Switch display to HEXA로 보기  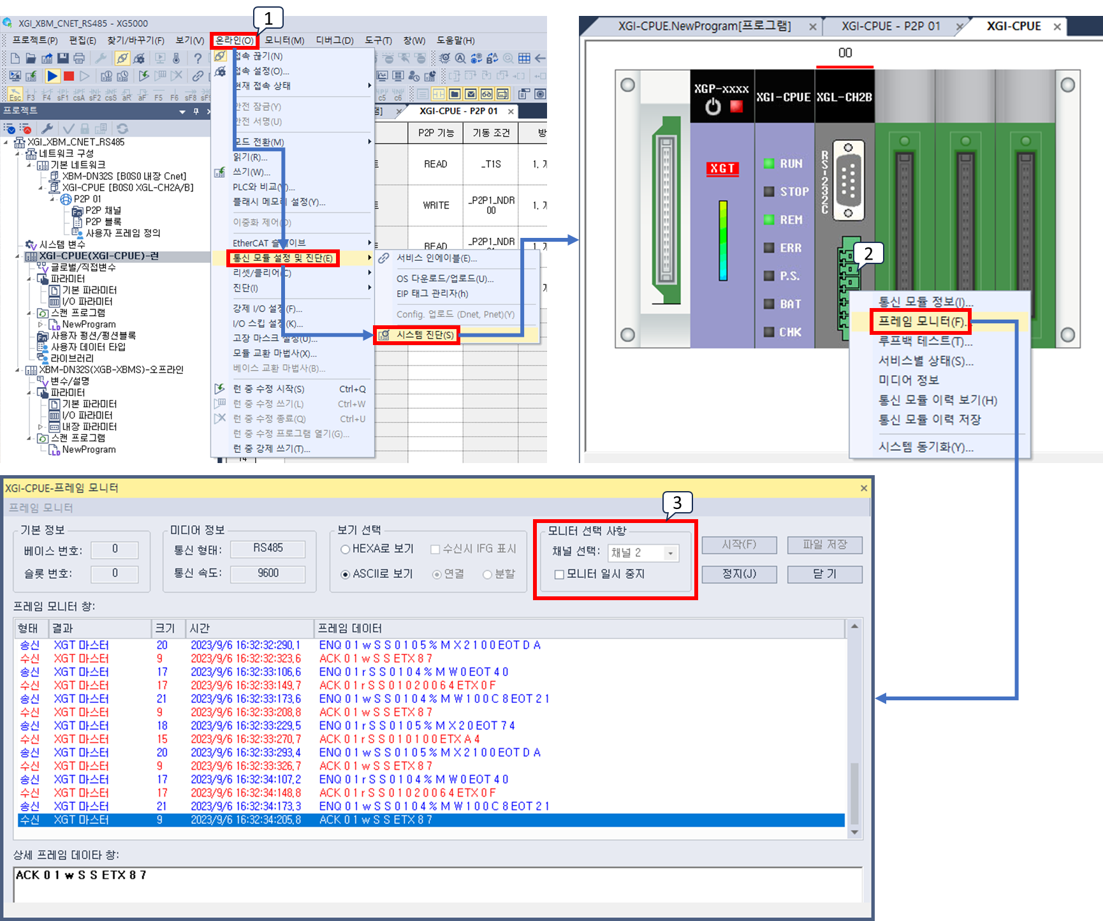[345, 549]
